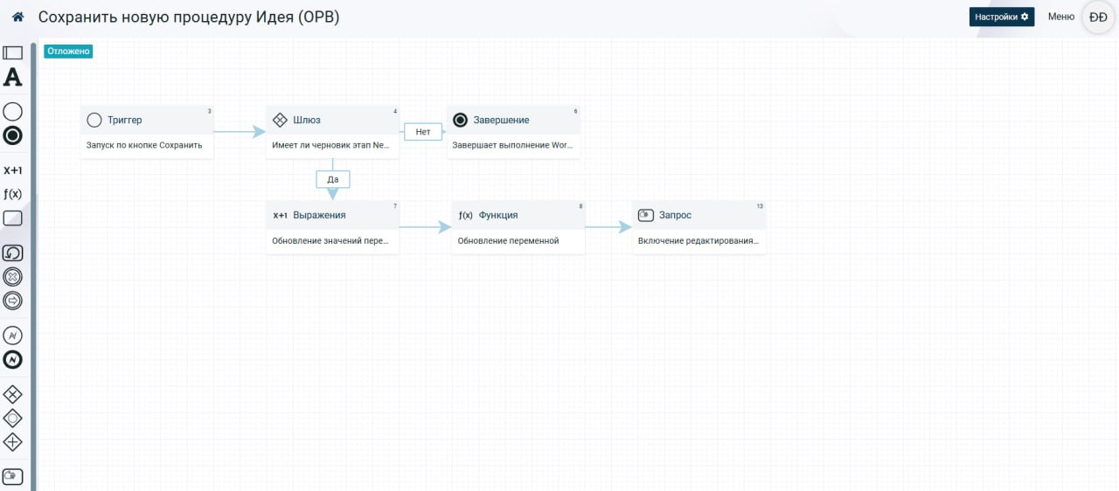1119x491 pixels.
Task: Open the Меню menu
Action: pyautogui.click(x=1061, y=17)
